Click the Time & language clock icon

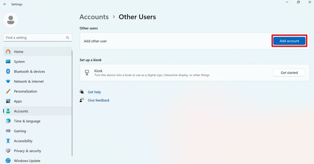(x=8, y=121)
